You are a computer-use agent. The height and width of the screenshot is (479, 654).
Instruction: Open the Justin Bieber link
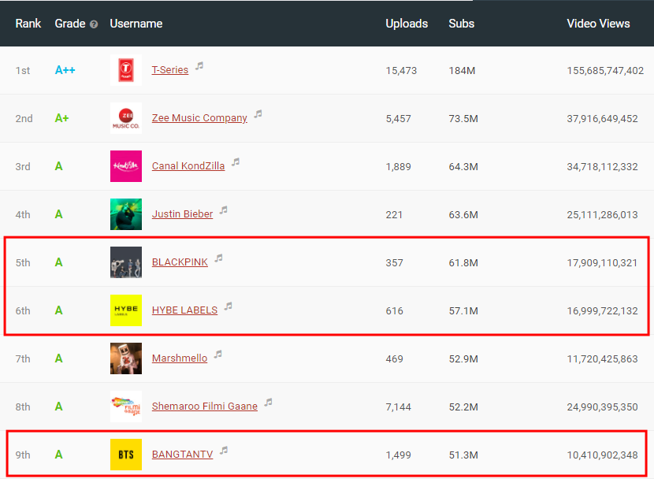tap(182, 214)
